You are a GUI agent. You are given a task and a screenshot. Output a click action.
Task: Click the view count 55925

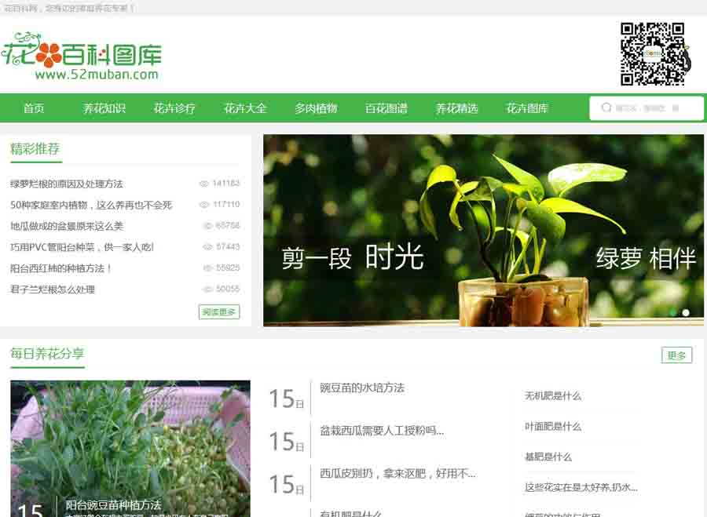(228, 268)
